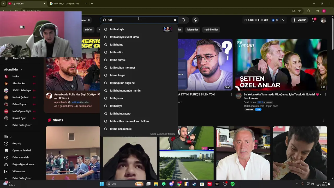The image size is (334, 188).
Task: Open Geçmiş history icon
Action: [6, 144]
